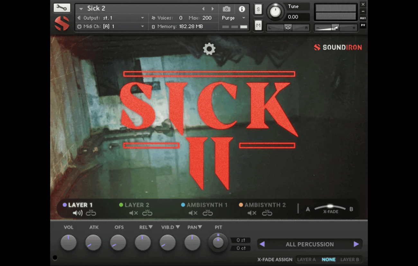
Task: Click the master volume slider
Action: coord(336,28)
